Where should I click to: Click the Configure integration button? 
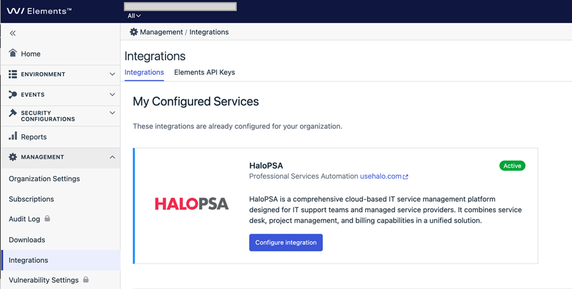coord(286,243)
